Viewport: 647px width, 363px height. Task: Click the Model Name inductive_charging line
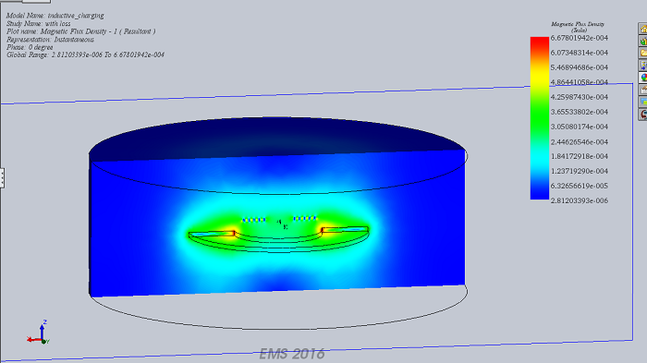click(x=55, y=16)
